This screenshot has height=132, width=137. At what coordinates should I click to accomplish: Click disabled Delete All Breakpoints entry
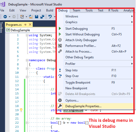tap(95, 94)
